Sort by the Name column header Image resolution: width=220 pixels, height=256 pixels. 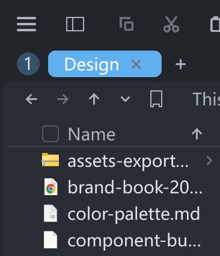click(x=91, y=134)
